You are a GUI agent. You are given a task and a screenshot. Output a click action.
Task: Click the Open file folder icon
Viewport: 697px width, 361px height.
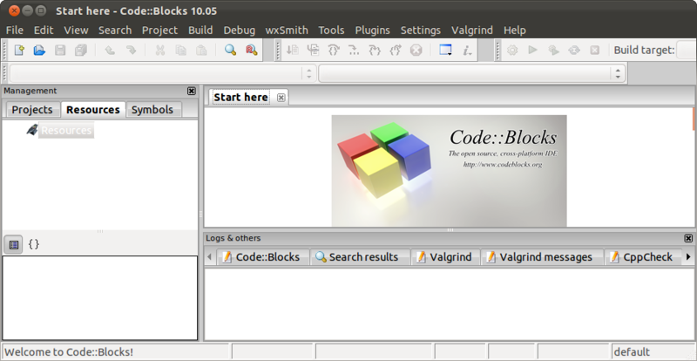tap(39, 50)
